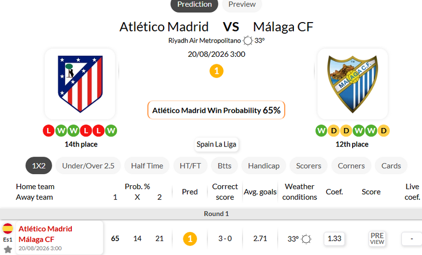Open the Spain La Liga league link

(217, 145)
